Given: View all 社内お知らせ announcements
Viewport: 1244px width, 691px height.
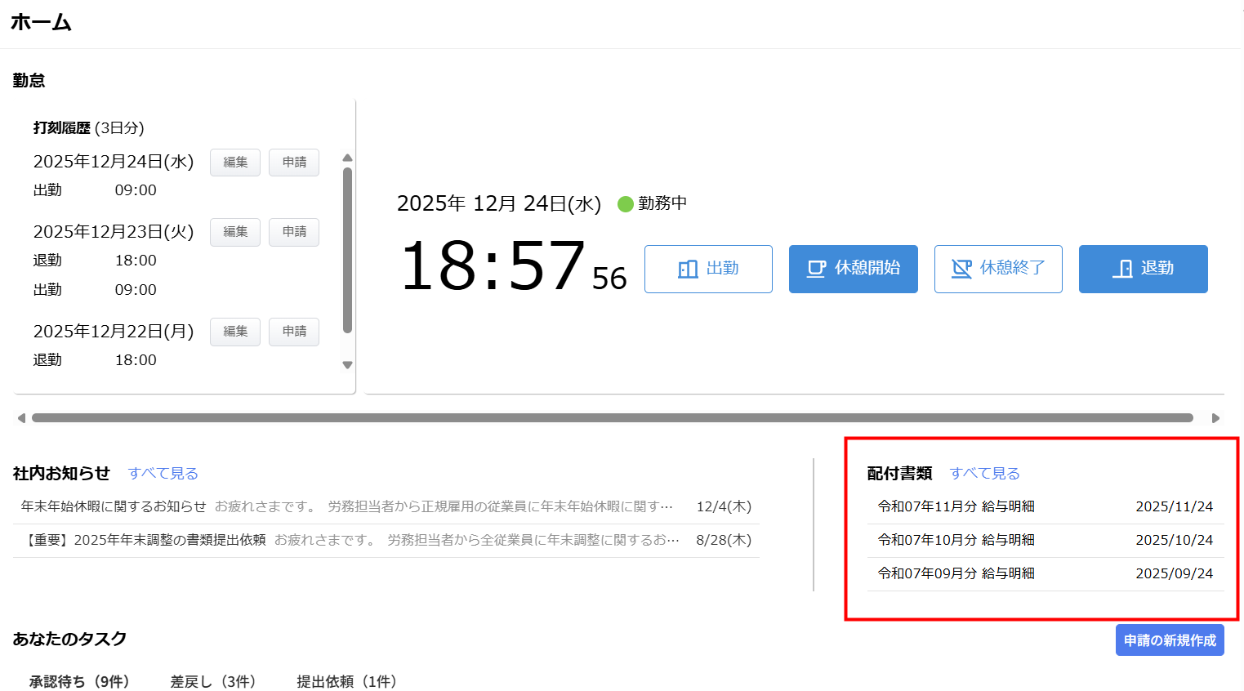Looking at the screenshot, I should click(163, 474).
